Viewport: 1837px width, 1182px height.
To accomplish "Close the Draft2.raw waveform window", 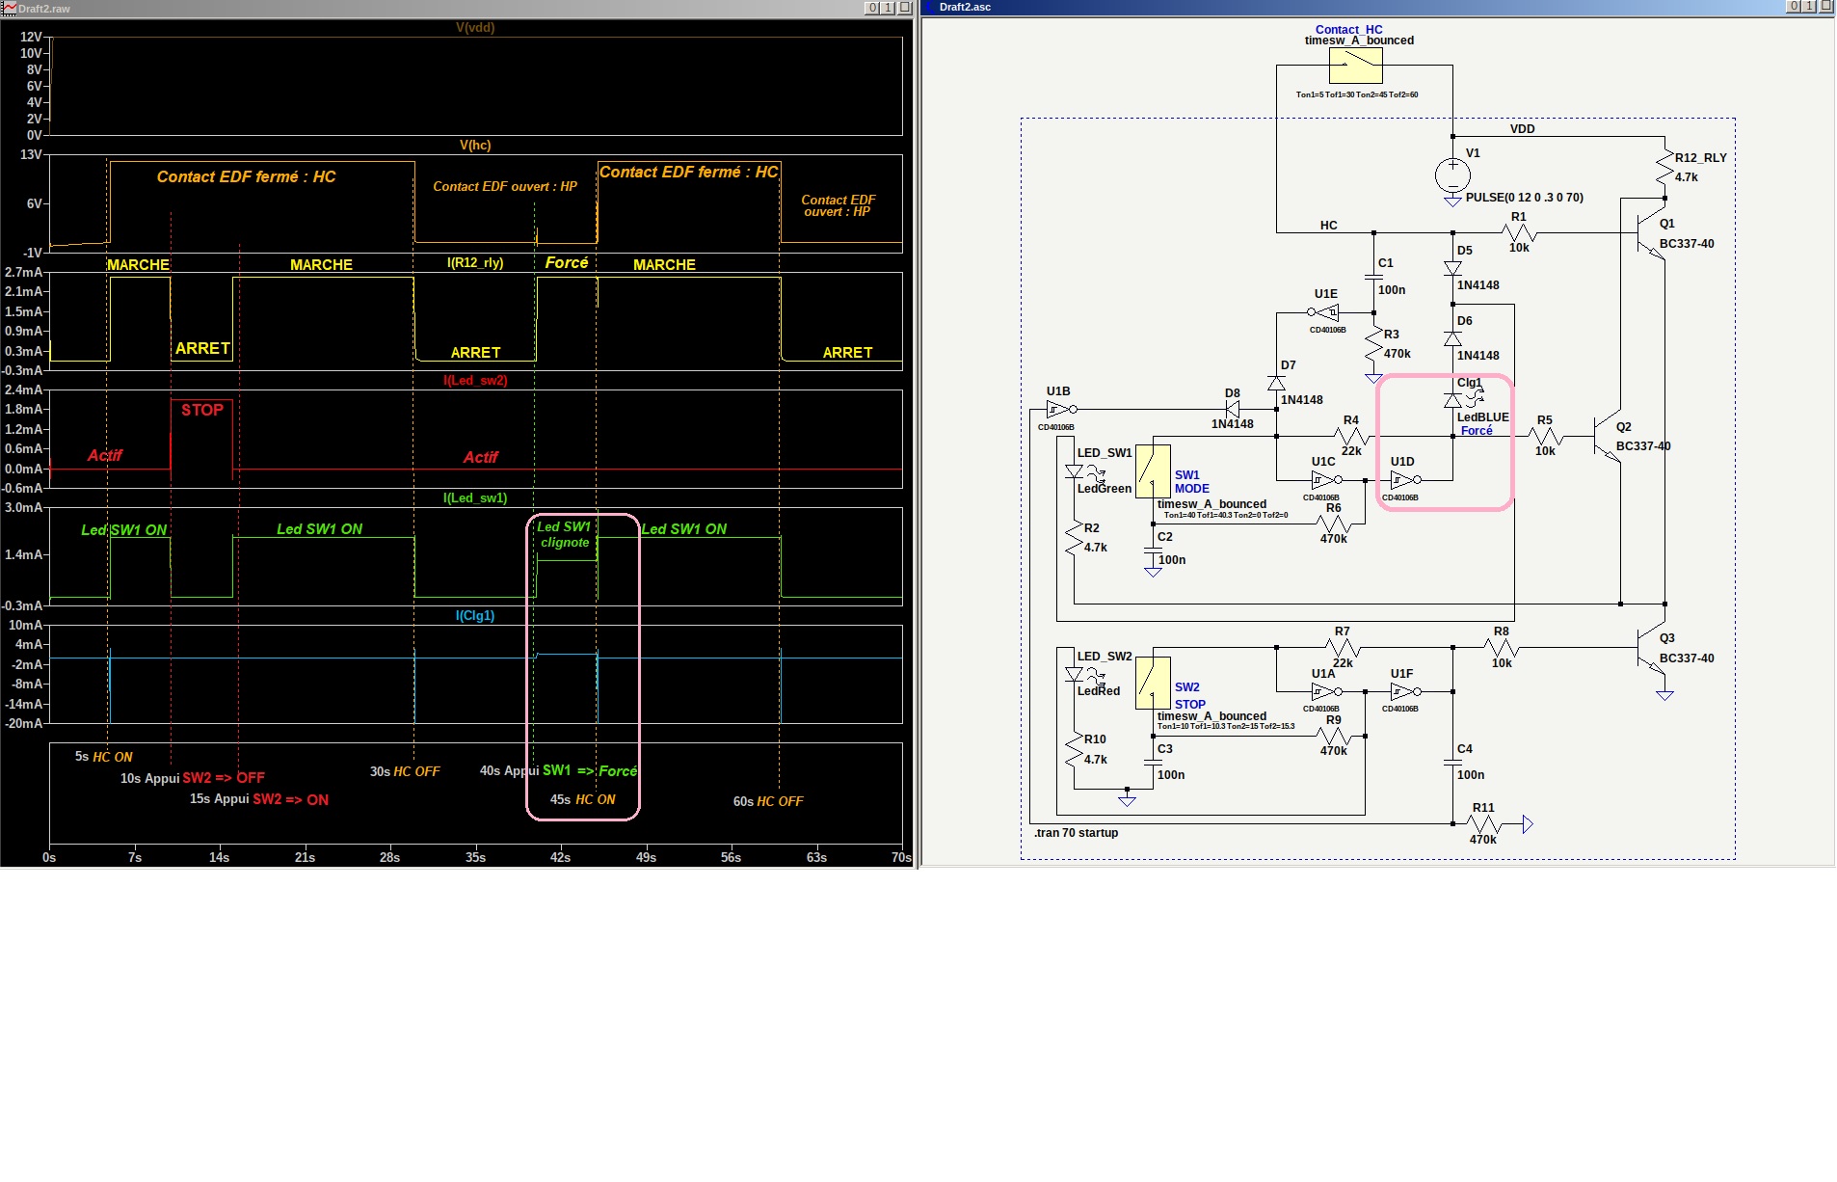I will (x=905, y=8).
